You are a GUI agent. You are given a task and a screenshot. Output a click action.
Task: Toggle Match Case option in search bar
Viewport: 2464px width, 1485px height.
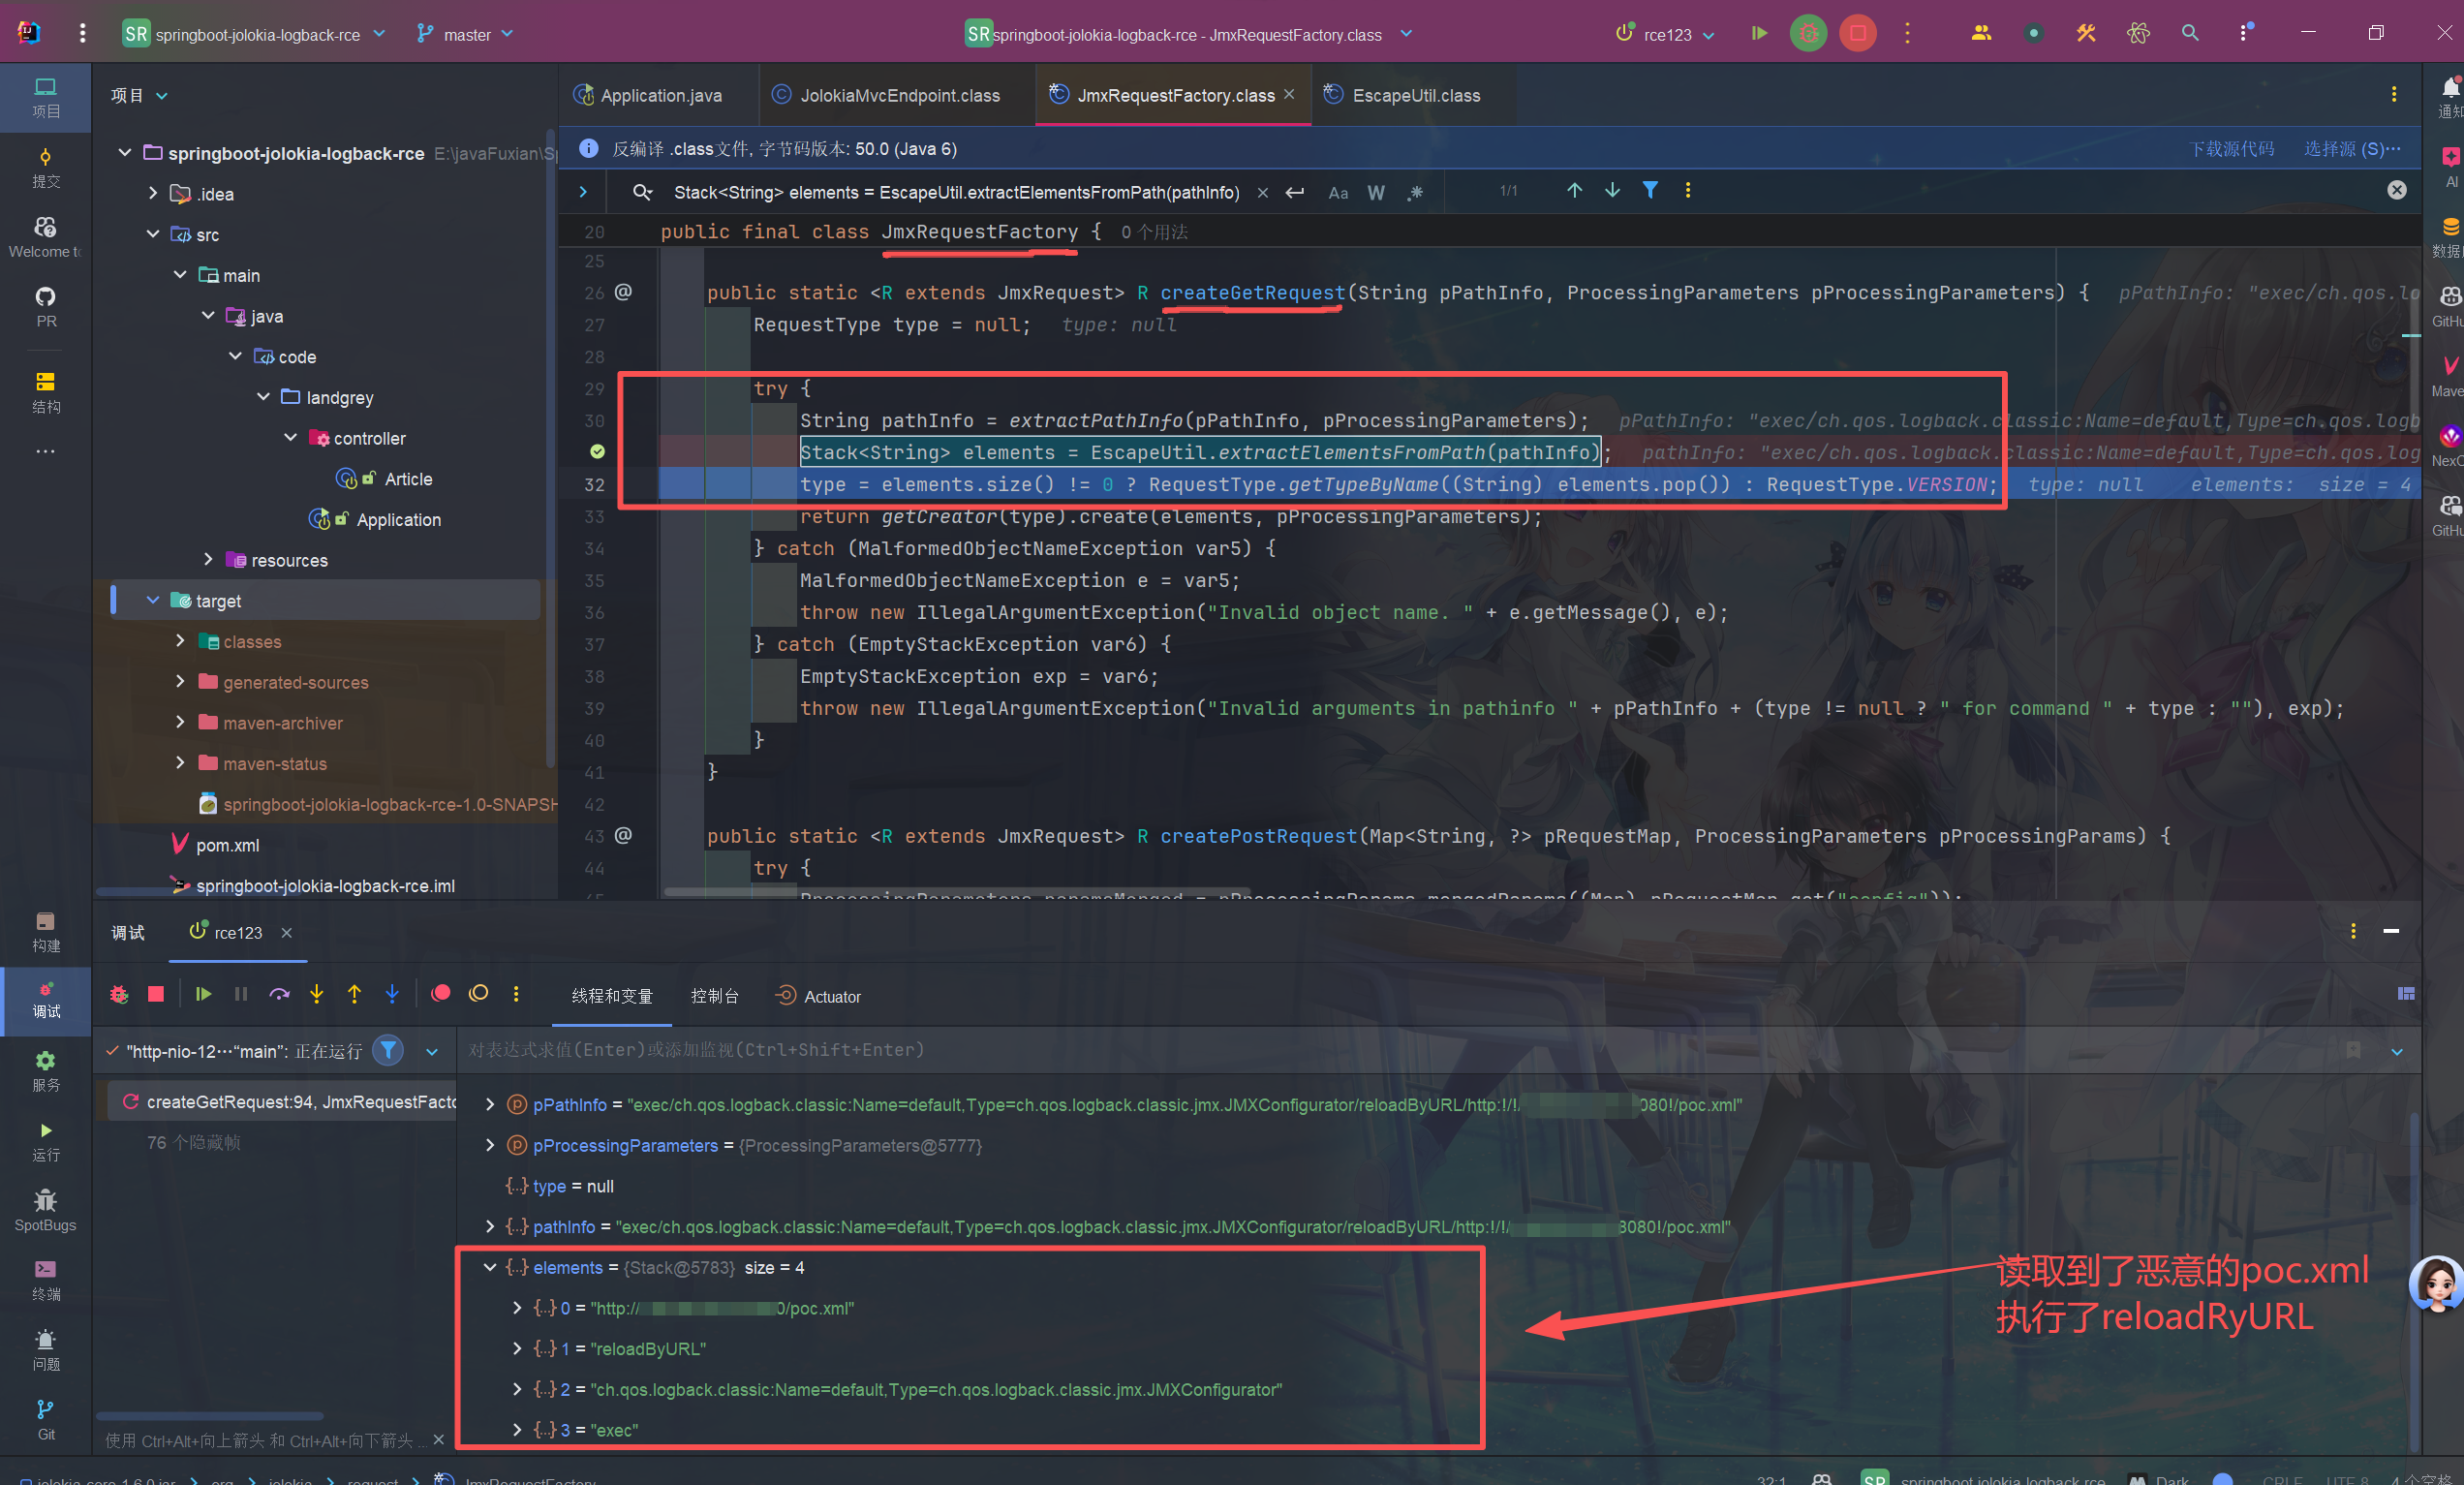point(1337,192)
